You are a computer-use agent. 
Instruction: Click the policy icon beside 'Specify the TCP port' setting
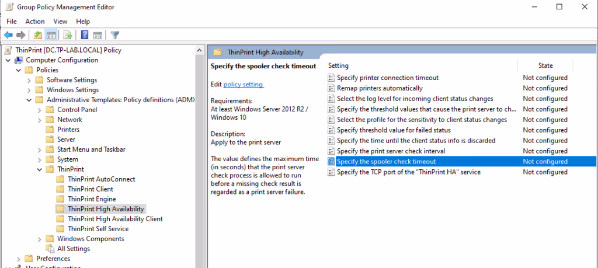pyautogui.click(x=331, y=172)
